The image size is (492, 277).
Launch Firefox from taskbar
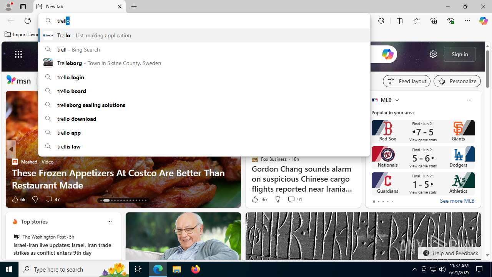(196, 269)
